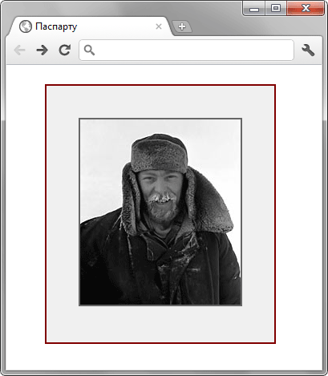Click the forward navigation arrow

pyautogui.click(x=43, y=50)
